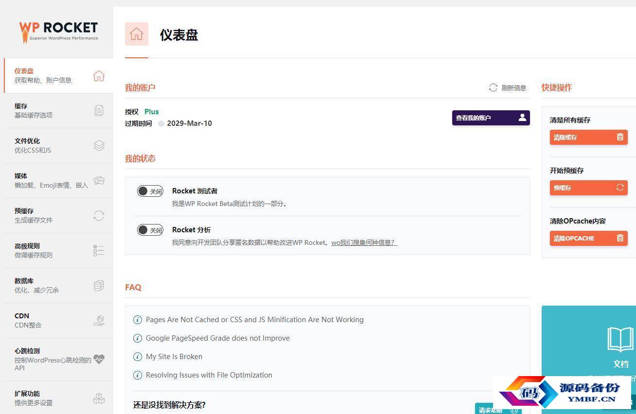Click the cubes icon in 扩展功能 item
636x414 pixels.
coord(99,398)
